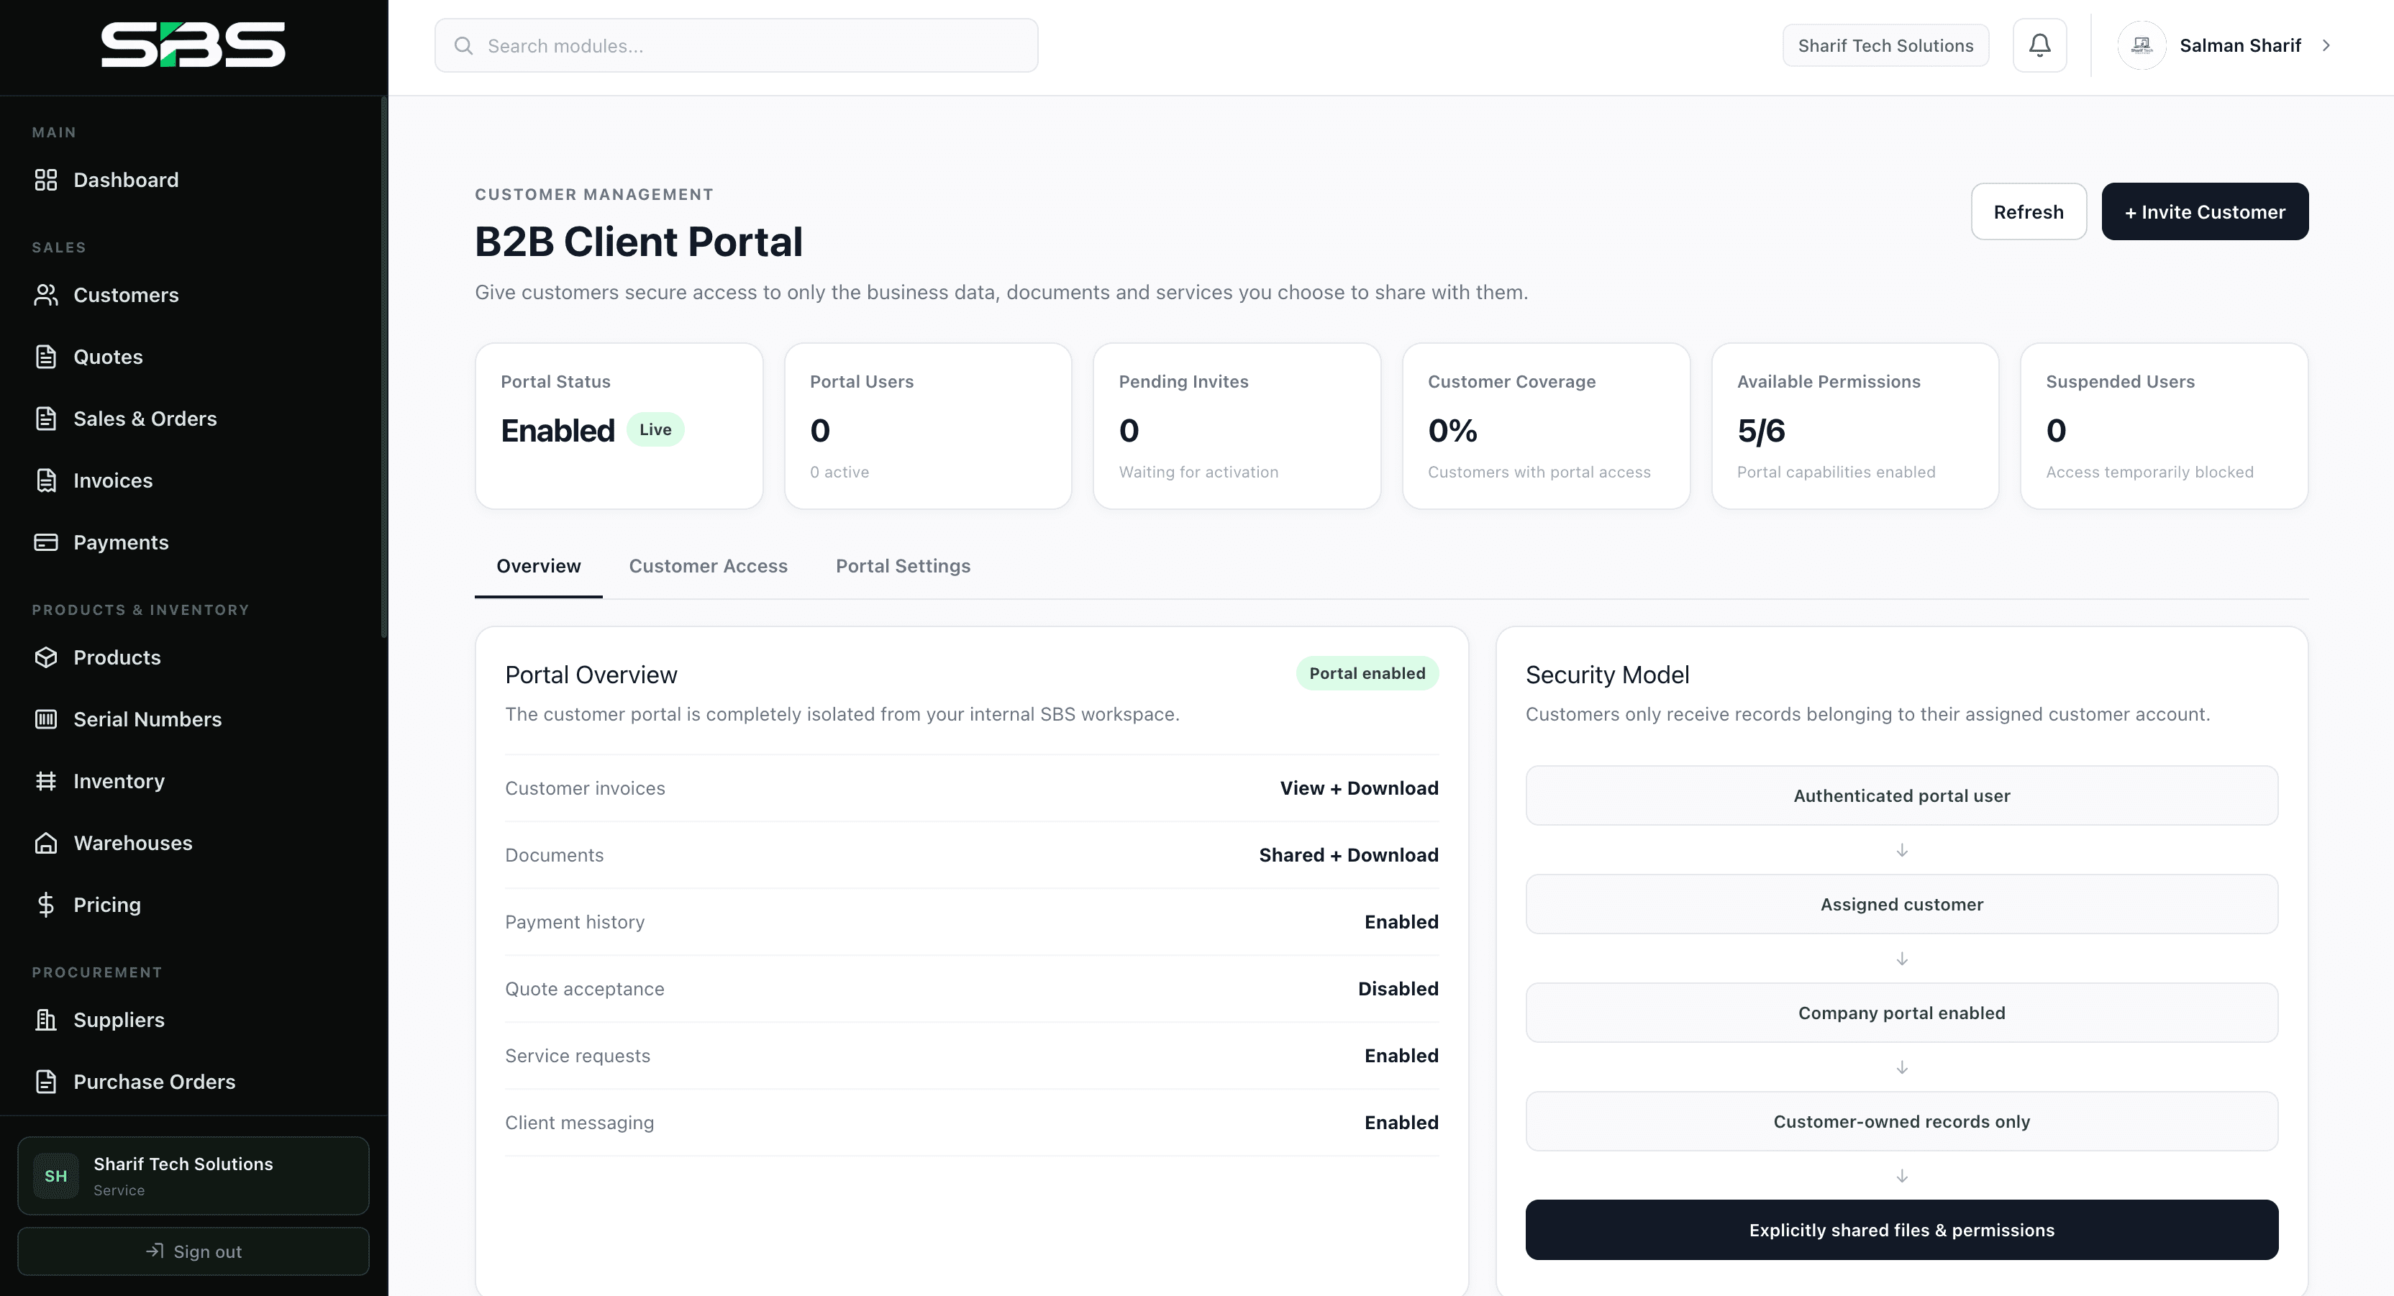Click the Invoices file icon

coord(45,480)
